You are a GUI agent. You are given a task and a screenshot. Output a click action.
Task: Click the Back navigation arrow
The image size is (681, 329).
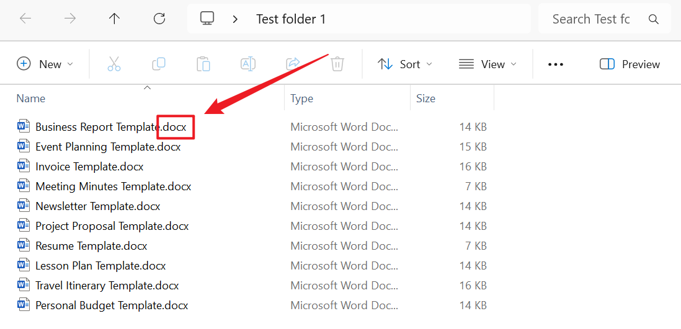(25, 19)
